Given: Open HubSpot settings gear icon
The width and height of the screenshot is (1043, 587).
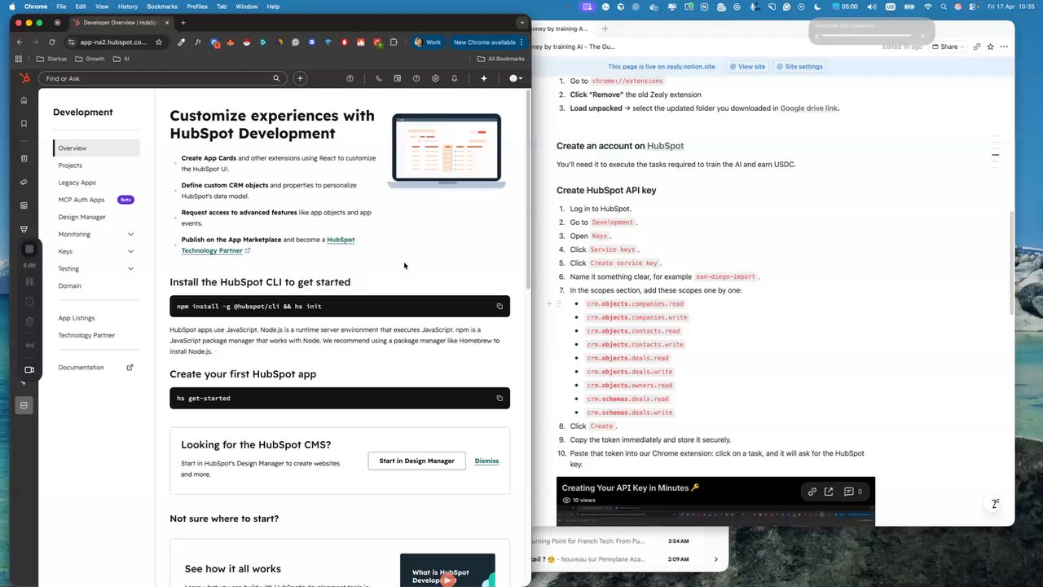Looking at the screenshot, I should pos(435,78).
